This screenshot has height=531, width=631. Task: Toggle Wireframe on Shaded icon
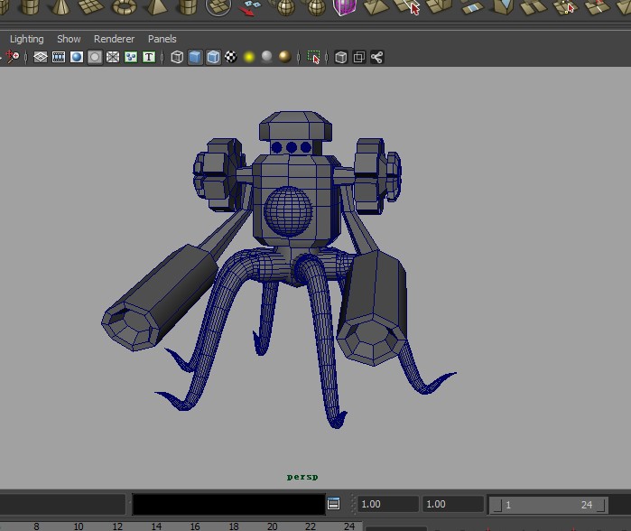coord(213,57)
